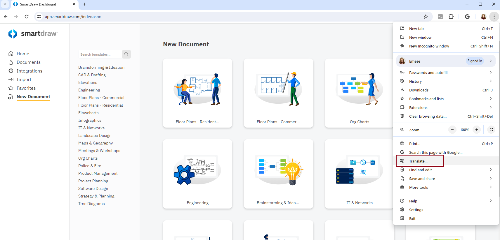Bookmark this page with the star icon
This screenshot has height=240, width=500.
point(426,17)
